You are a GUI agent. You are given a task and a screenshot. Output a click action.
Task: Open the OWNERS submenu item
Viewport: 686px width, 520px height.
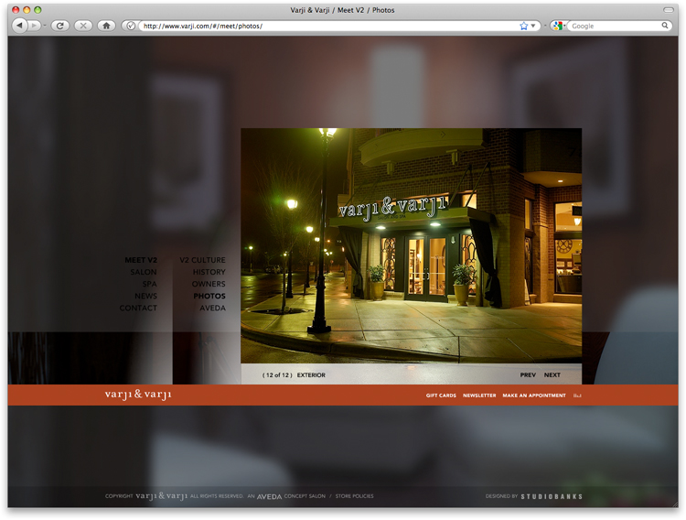click(209, 284)
